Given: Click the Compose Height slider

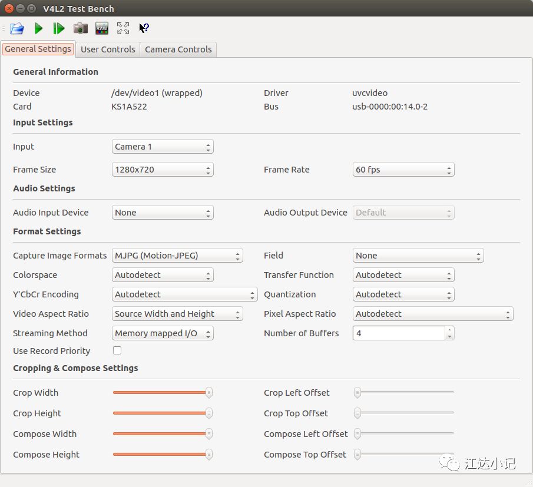Looking at the screenshot, I should pyautogui.click(x=163, y=455).
